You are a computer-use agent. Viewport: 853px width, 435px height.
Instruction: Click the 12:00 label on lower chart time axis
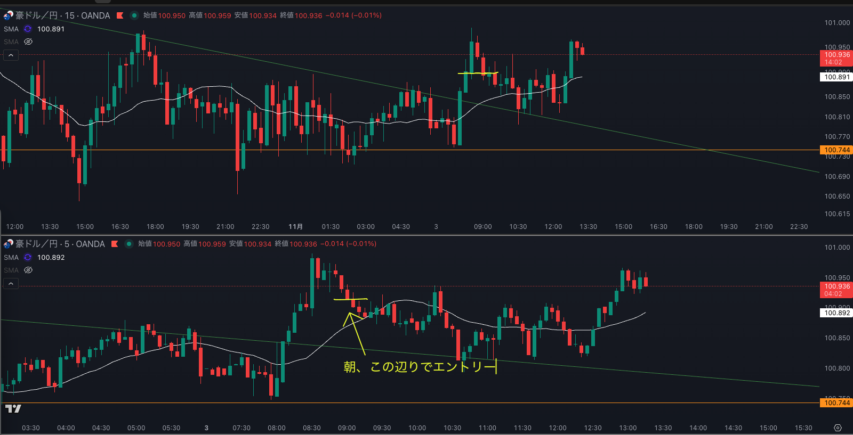(558, 428)
